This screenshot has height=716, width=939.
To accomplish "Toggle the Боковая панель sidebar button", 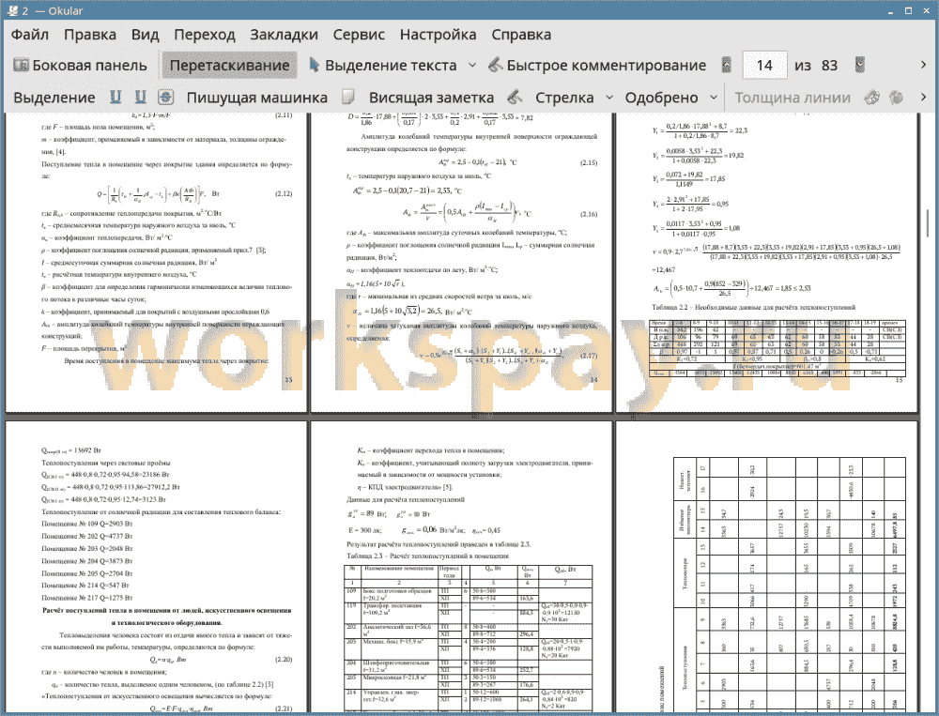I will pyautogui.click(x=80, y=66).
